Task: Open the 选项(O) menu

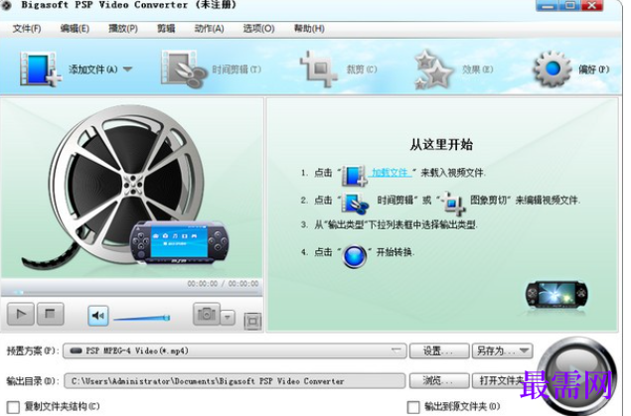Action: pos(258,29)
